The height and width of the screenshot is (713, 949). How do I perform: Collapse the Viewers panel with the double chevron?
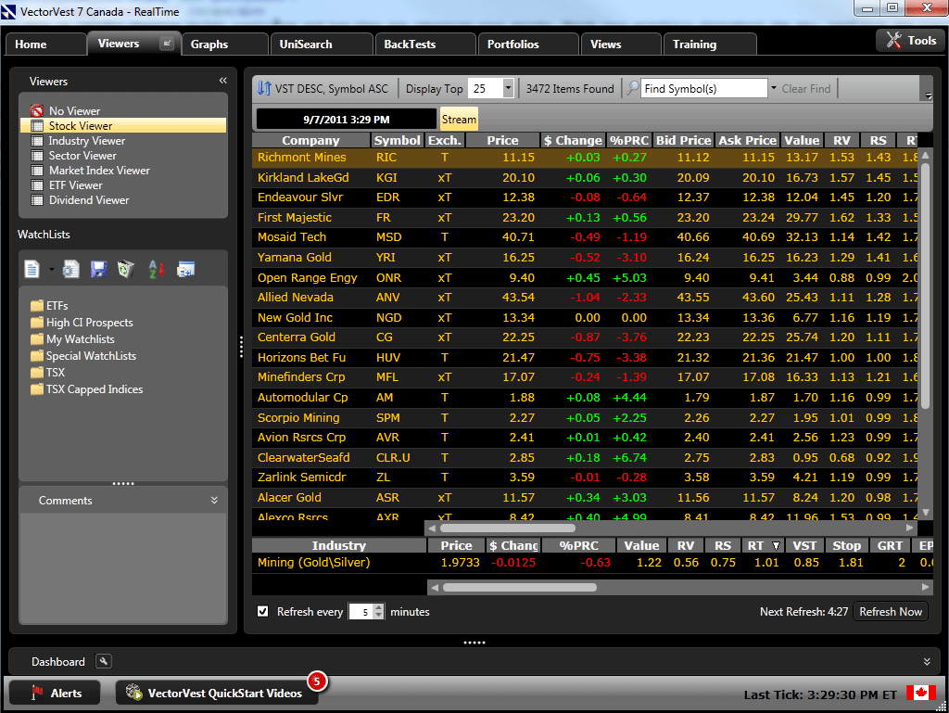click(222, 82)
